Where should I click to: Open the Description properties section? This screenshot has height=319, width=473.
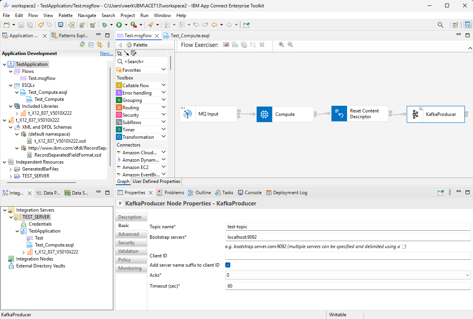(131, 217)
